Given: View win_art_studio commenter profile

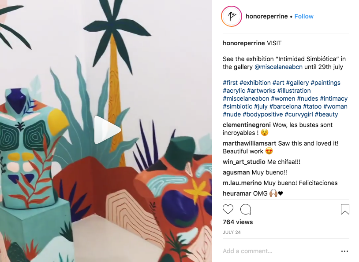Looking at the screenshot, I should tap(244, 162).
